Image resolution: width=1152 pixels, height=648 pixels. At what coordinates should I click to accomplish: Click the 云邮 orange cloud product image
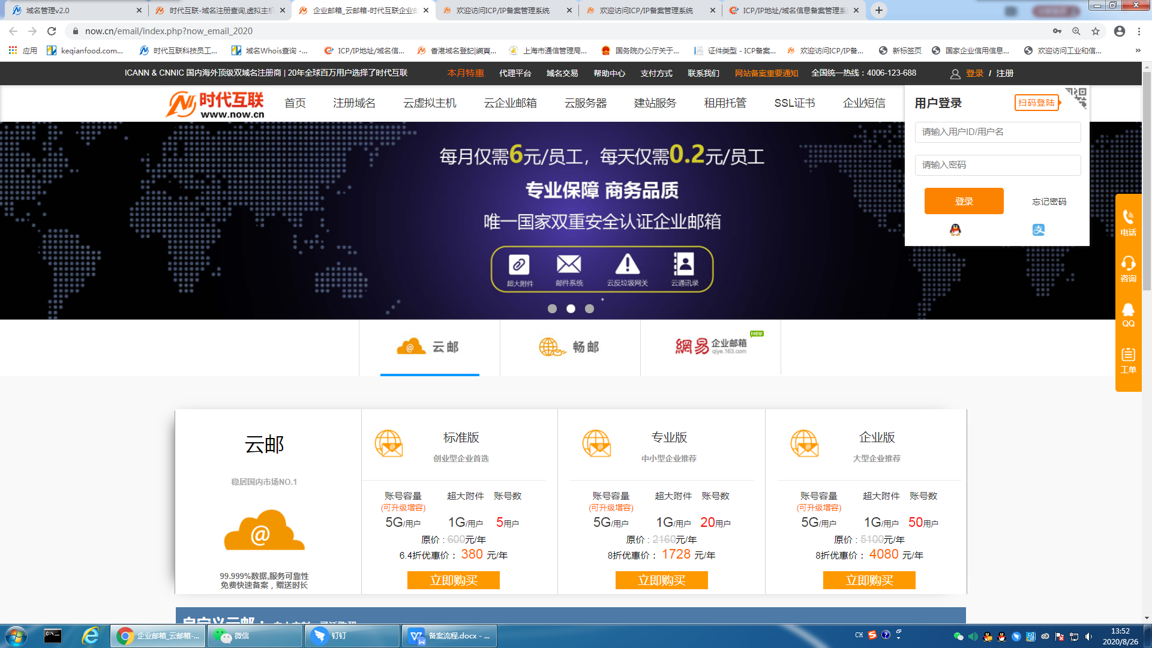(264, 530)
